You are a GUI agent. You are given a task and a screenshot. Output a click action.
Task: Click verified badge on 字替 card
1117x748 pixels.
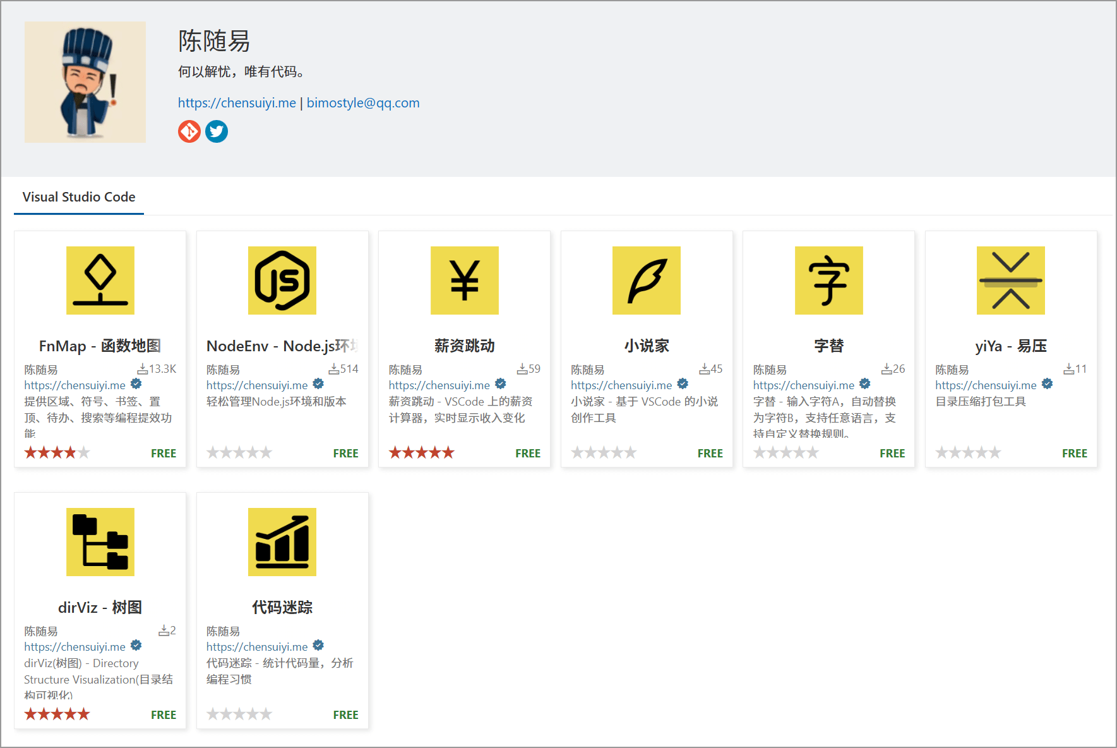[x=865, y=384]
